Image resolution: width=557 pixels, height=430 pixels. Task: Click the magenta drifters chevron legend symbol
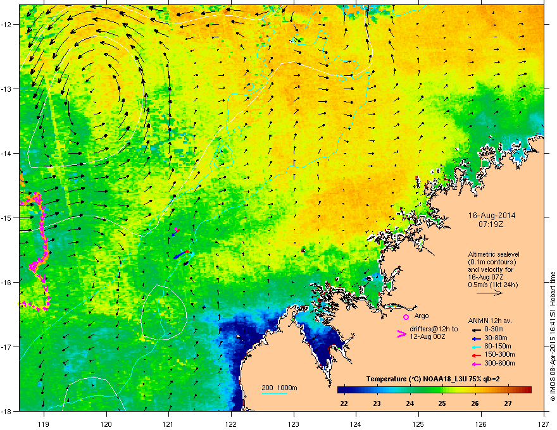click(401, 334)
